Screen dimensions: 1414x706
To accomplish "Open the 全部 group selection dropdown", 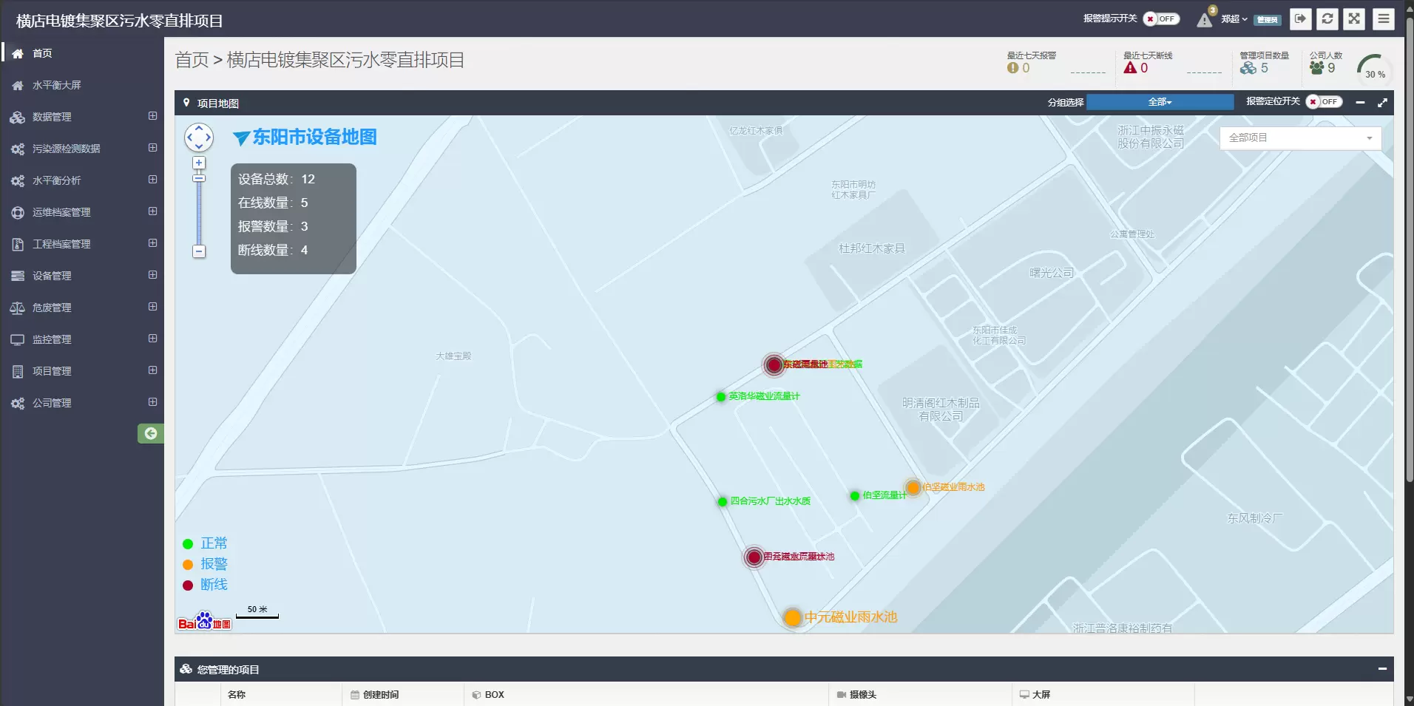I will pyautogui.click(x=1160, y=101).
